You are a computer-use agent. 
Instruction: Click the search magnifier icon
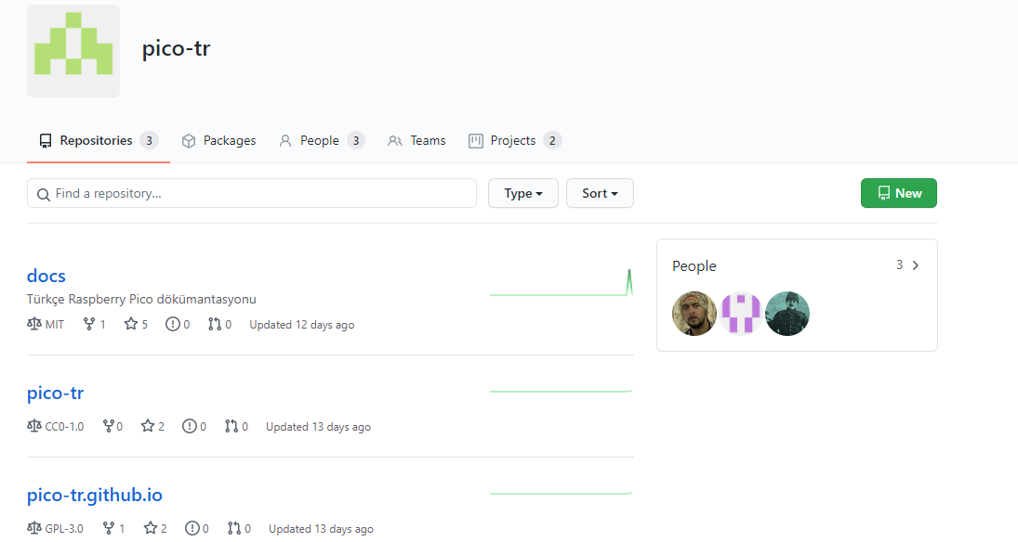(44, 195)
